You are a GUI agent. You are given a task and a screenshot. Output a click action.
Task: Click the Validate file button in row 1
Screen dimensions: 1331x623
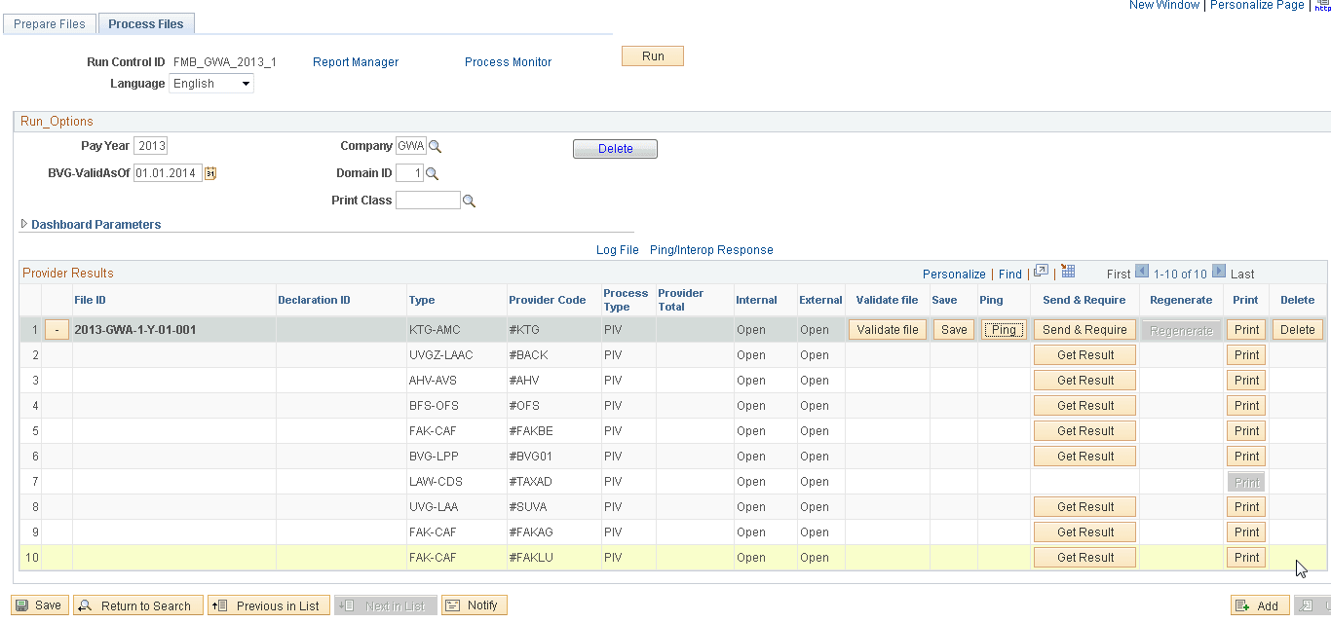coord(887,330)
